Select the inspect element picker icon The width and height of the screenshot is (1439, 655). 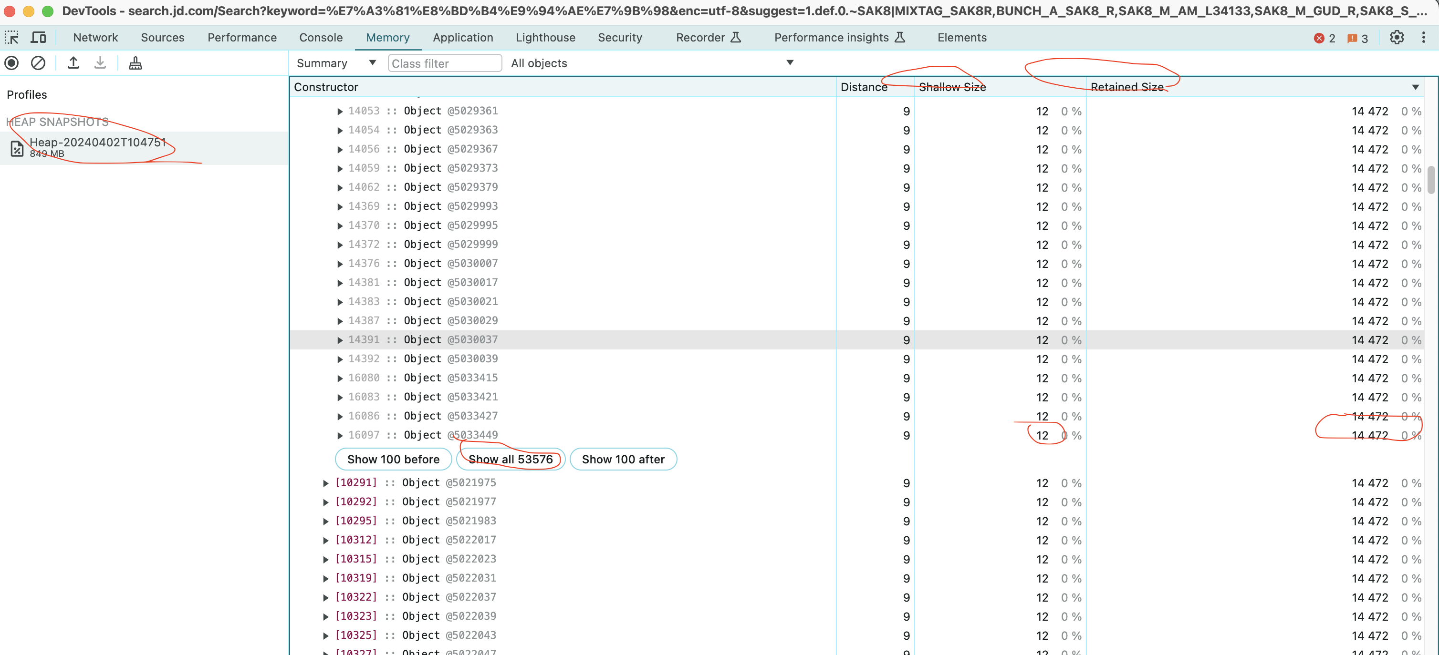click(x=12, y=37)
